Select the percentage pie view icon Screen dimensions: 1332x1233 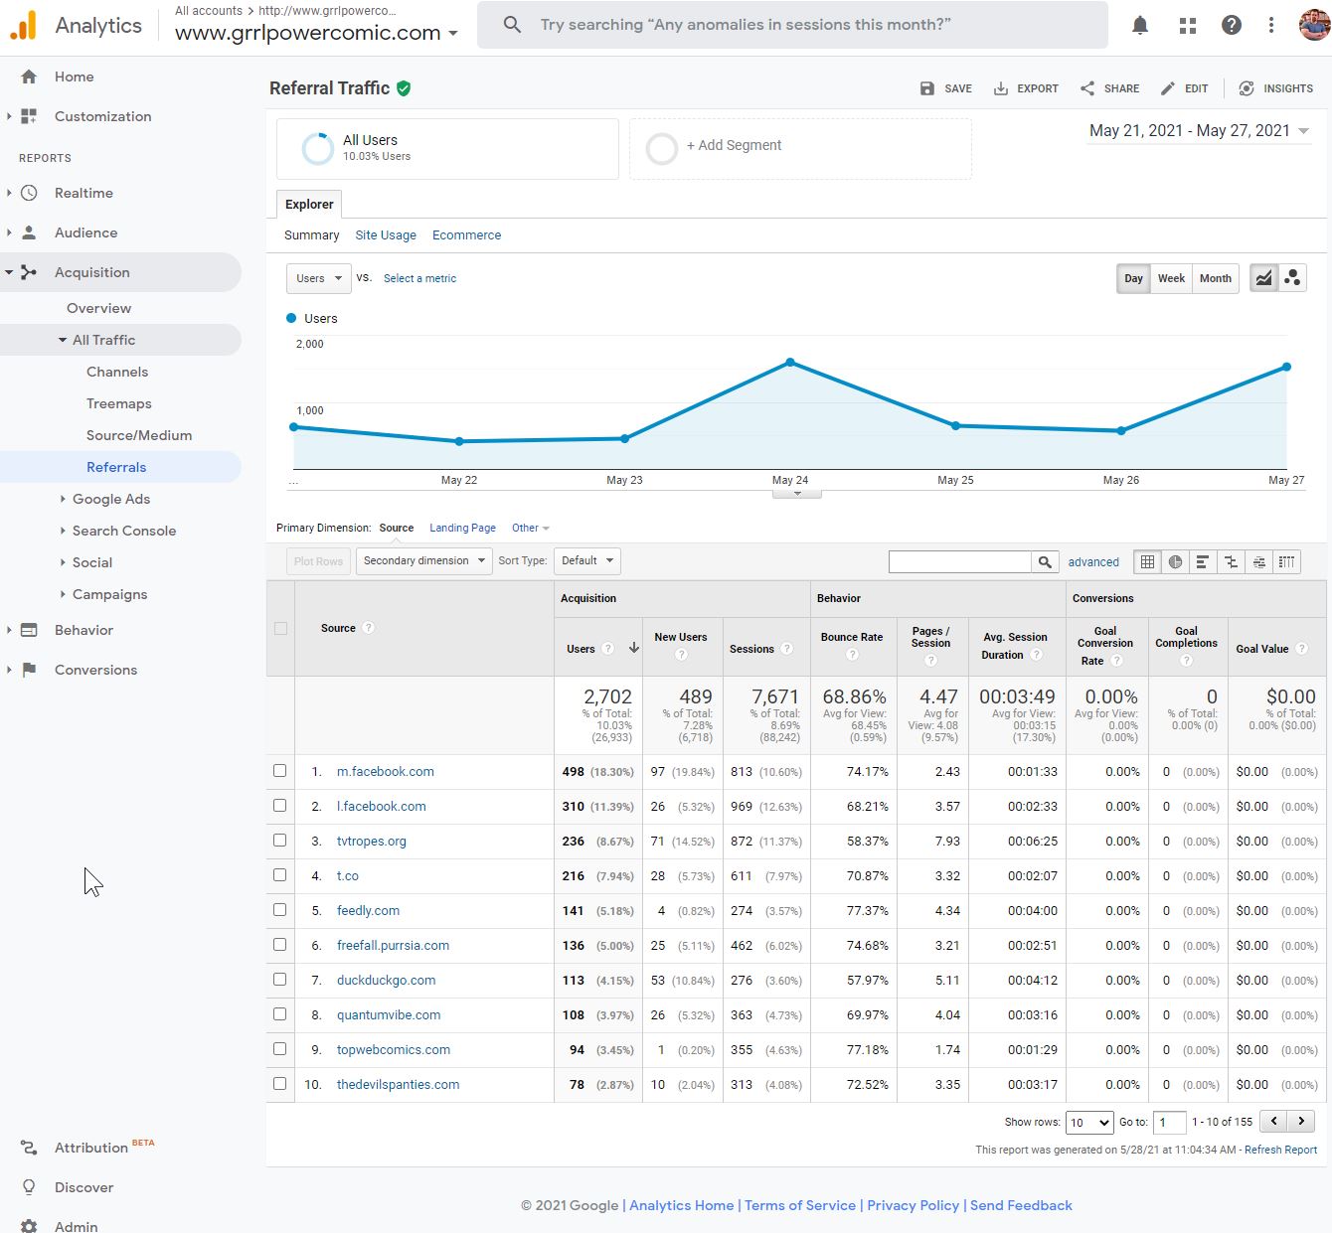(x=1175, y=561)
